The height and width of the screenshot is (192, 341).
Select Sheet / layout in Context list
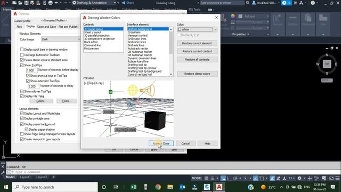pyautogui.click(x=93, y=32)
